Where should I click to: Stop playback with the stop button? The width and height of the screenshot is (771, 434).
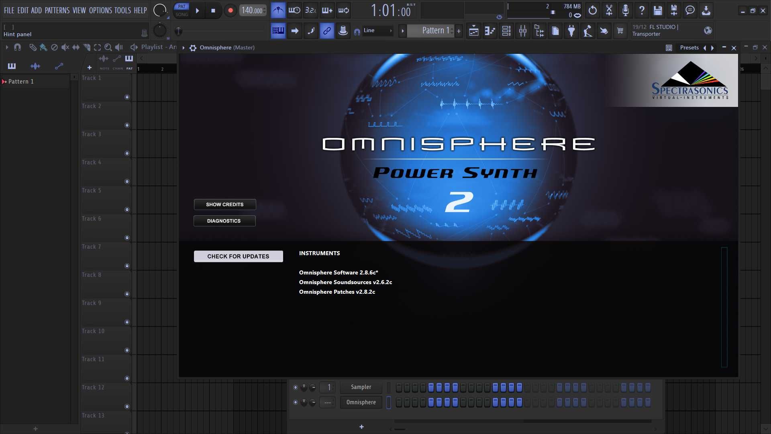pyautogui.click(x=213, y=11)
